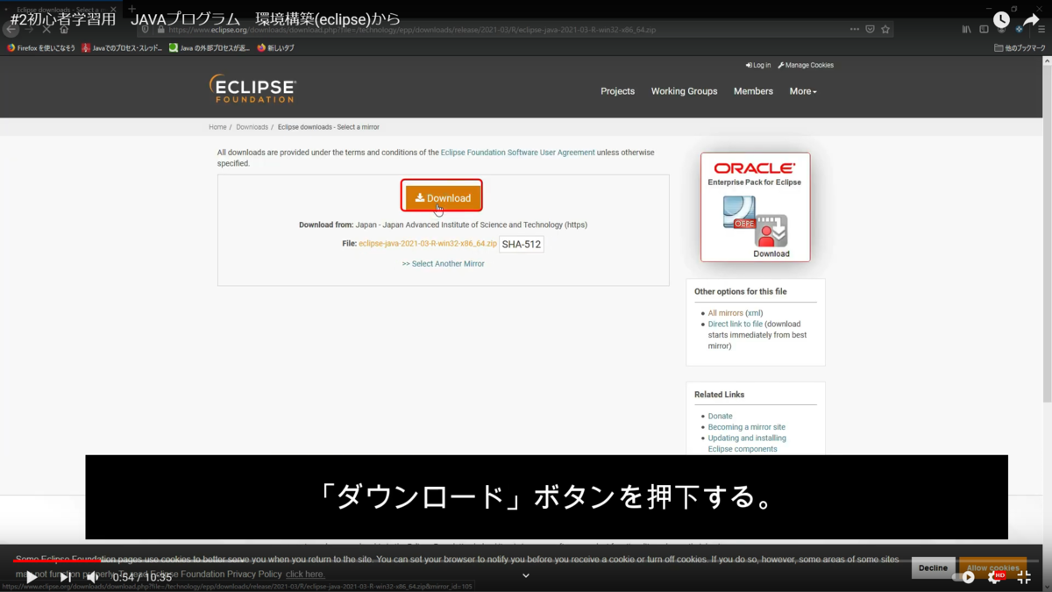
Task: Open the Javaでのプロセス・スレッド bookmark
Action: pos(122,48)
